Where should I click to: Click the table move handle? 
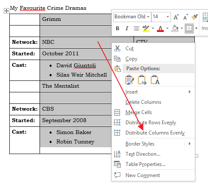[x=6, y=11]
